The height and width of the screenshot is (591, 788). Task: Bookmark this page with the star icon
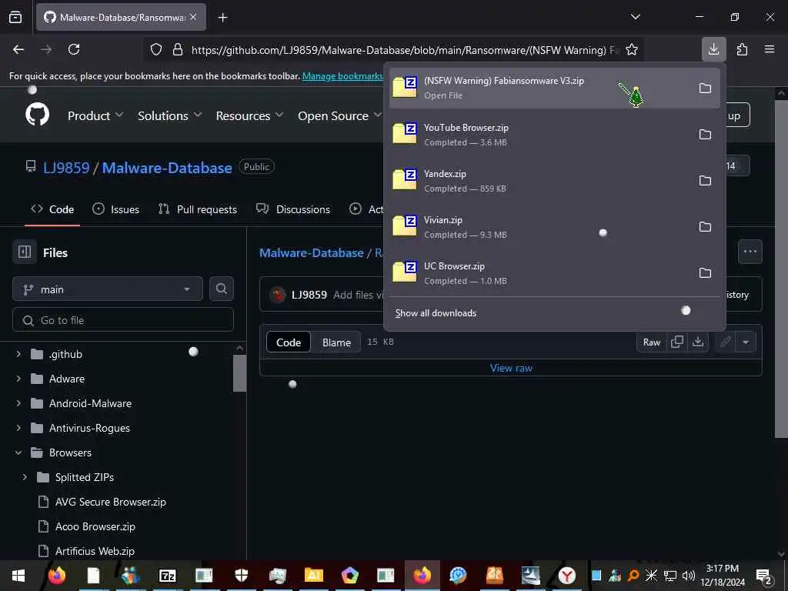(632, 50)
